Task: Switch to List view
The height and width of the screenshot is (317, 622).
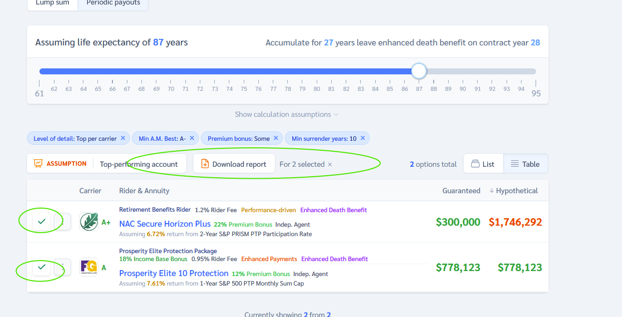Action: tap(483, 164)
